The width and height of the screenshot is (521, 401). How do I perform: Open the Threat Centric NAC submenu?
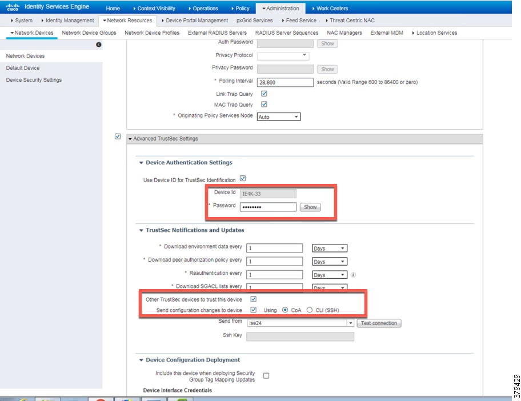[350, 20]
